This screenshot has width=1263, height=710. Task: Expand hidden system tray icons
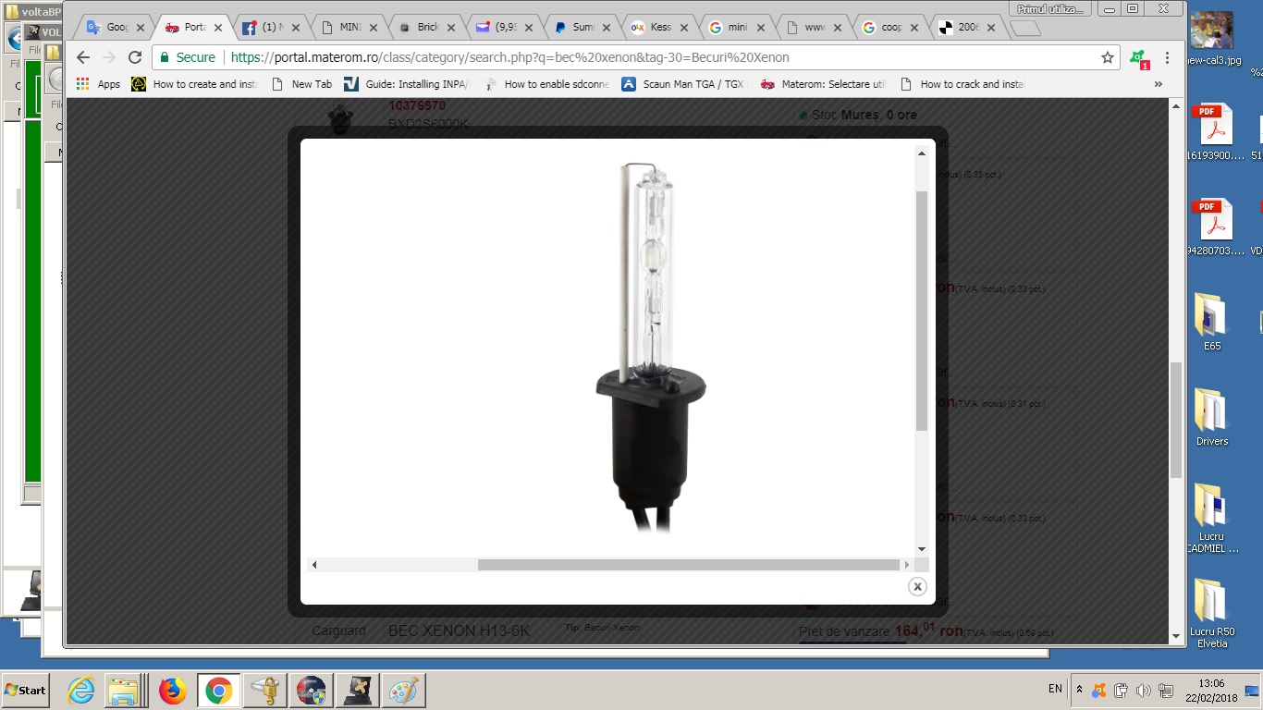(1079, 690)
